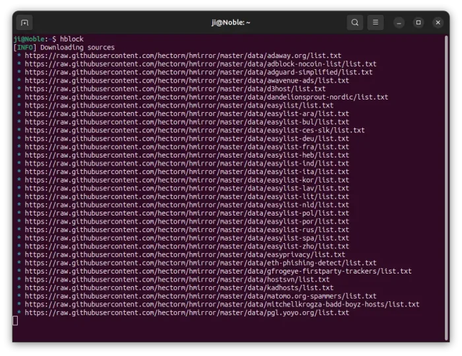This screenshot has height=356, width=462.
Task: Click the easylist-fra list URL
Action: pos(187,147)
